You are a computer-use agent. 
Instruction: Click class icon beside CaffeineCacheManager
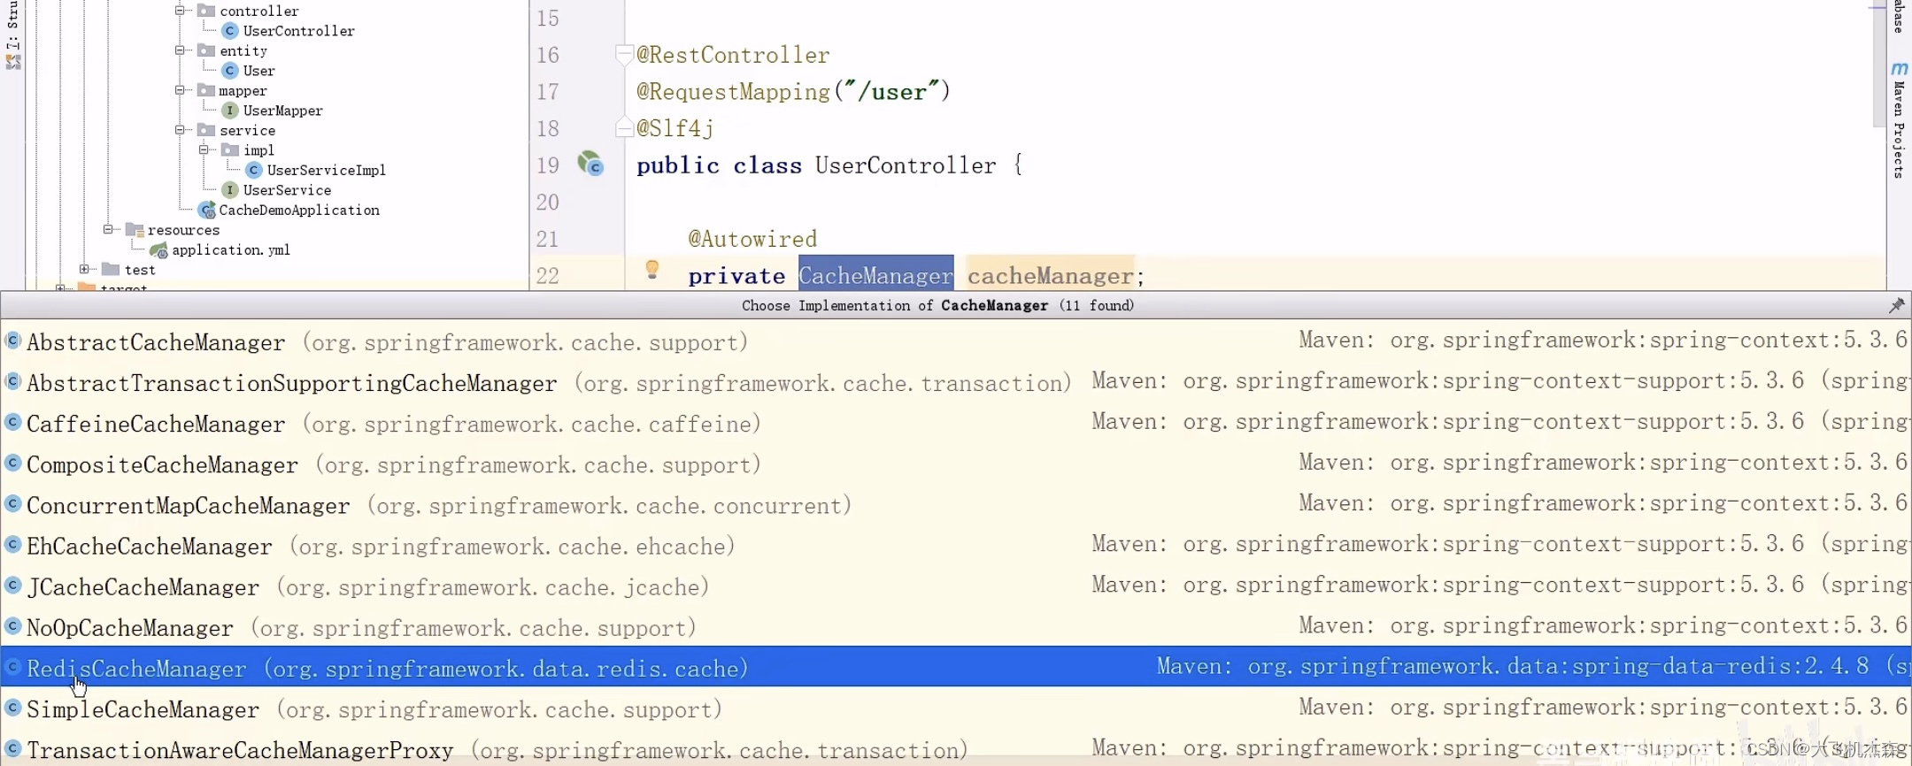tap(12, 422)
